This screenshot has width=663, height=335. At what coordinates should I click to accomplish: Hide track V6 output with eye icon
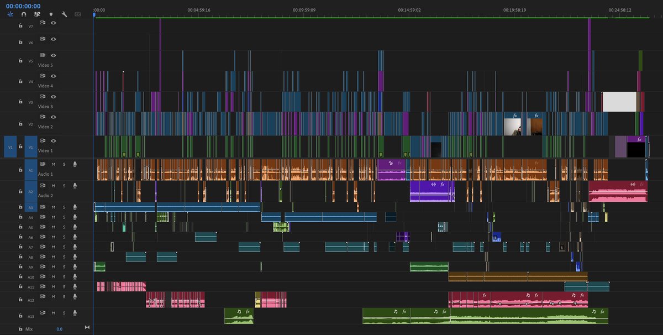click(x=54, y=39)
